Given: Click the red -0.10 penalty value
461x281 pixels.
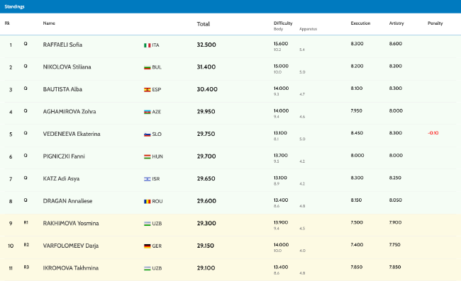Looking at the screenshot, I should (433, 133).
